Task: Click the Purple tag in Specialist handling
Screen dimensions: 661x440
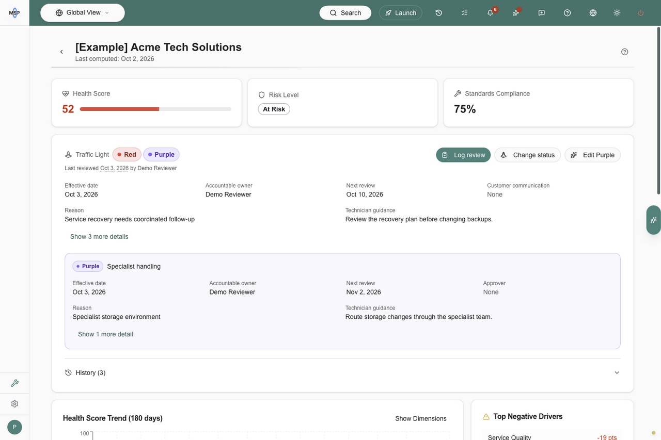Action: [88, 266]
